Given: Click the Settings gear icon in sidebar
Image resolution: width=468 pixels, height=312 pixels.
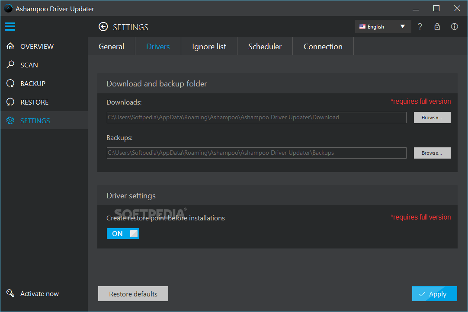Looking at the screenshot, I should click(10, 121).
